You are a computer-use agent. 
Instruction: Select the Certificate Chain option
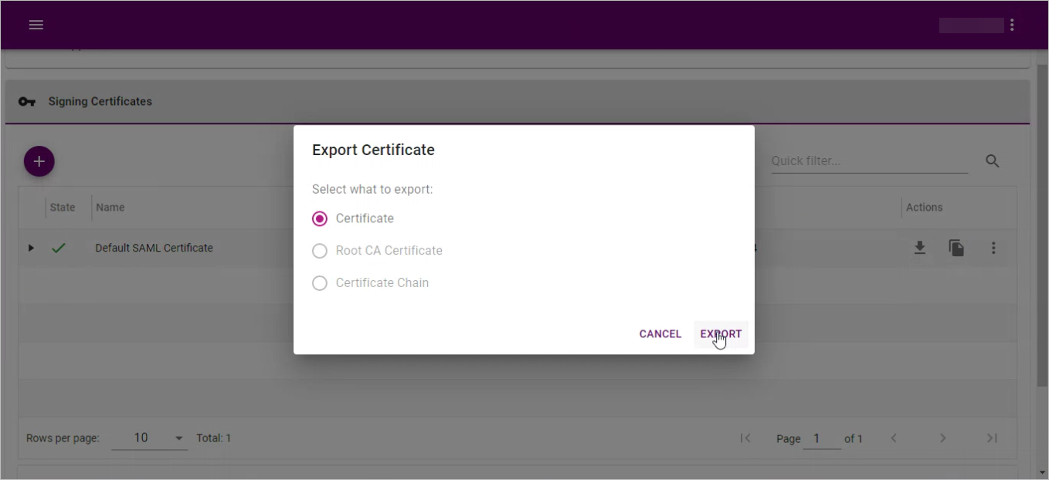[320, 283]
